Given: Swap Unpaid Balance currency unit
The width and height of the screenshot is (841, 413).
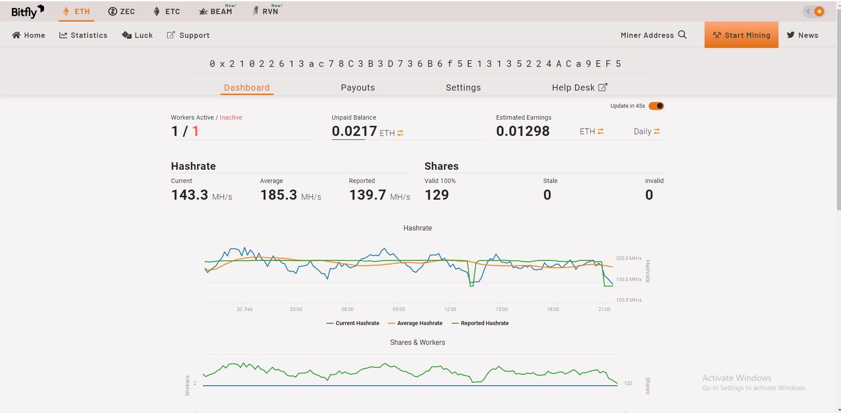Looking at the screenshot, I should pos(400,133).
